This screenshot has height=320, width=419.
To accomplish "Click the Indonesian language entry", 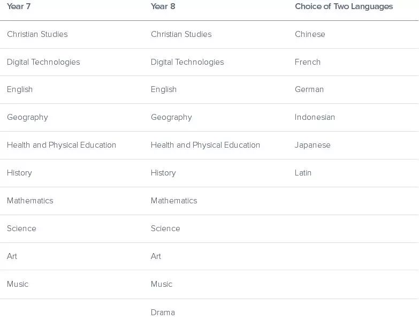I will click(x=315, y=117).
